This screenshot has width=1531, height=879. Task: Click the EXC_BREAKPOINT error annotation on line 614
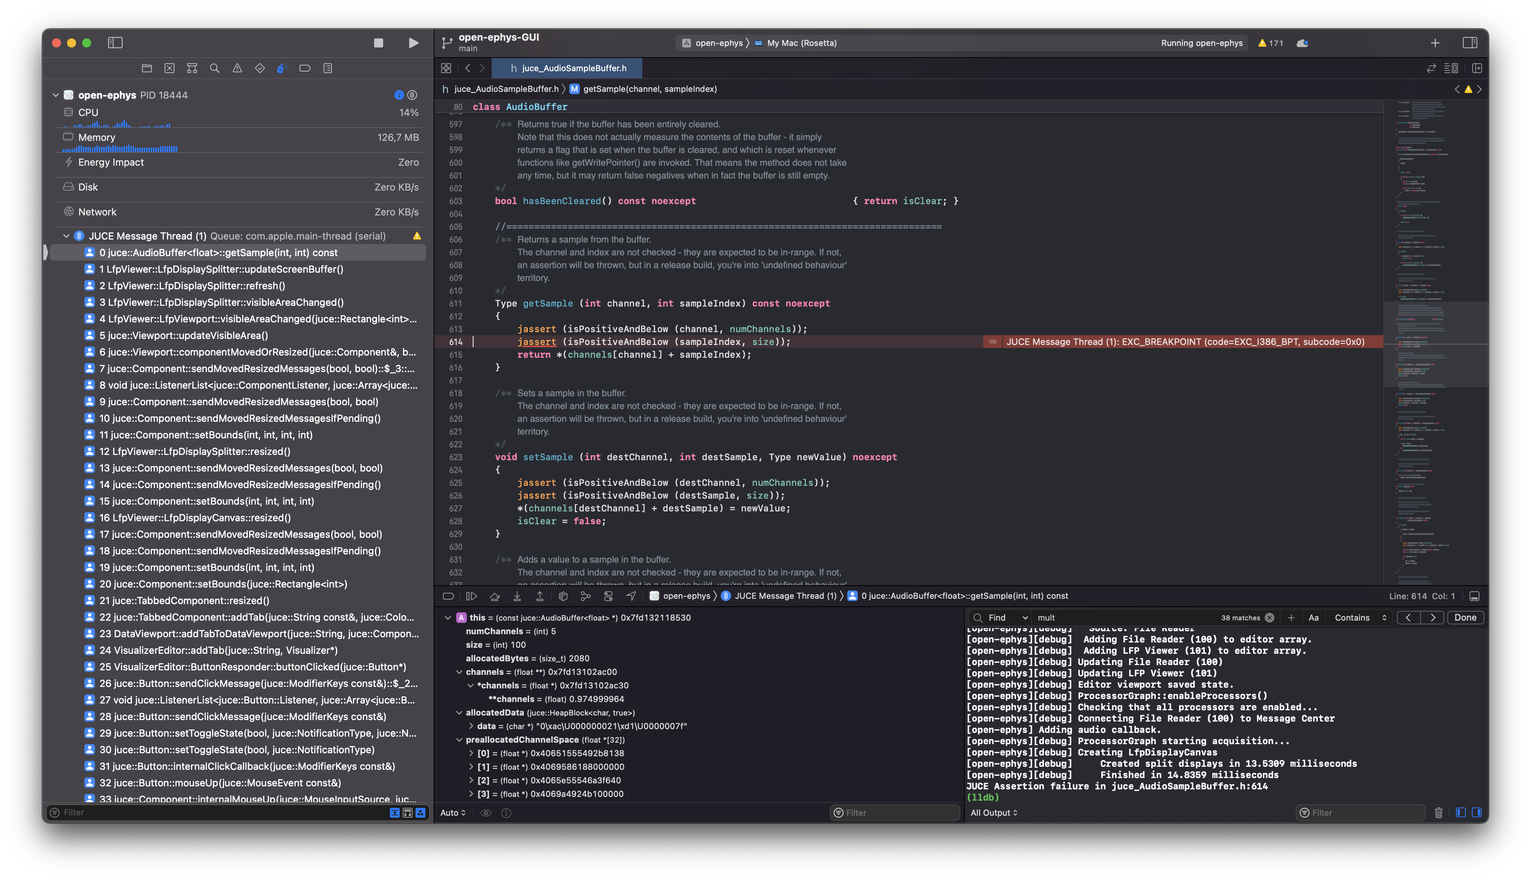click(x=1184, y=342)
